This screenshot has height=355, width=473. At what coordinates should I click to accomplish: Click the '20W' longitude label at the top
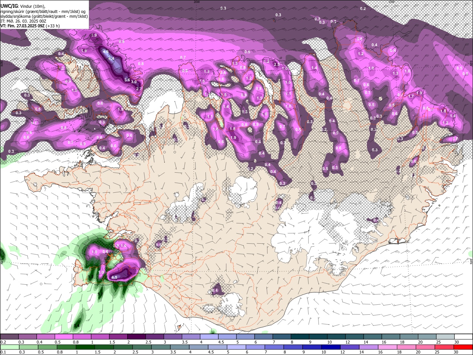[x=197, y=2]
